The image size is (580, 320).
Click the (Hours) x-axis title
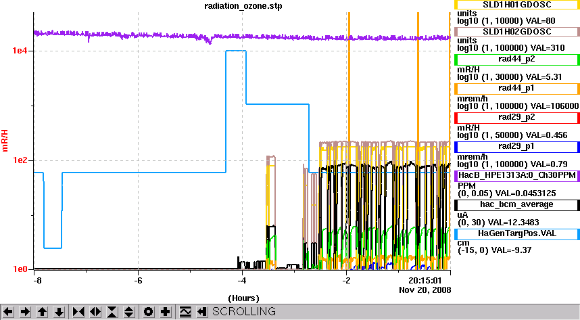point(243,298)
